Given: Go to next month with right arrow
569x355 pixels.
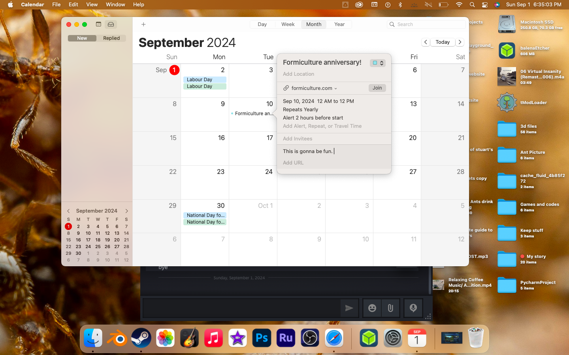Looking at the screenshot, I should (460, 42).
